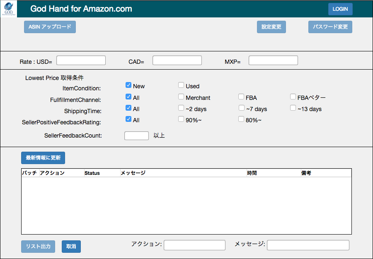The image size is (373, 259).
Task: Focus the USD rate input field
Action: pyautogui.click(x=81, y=61)
